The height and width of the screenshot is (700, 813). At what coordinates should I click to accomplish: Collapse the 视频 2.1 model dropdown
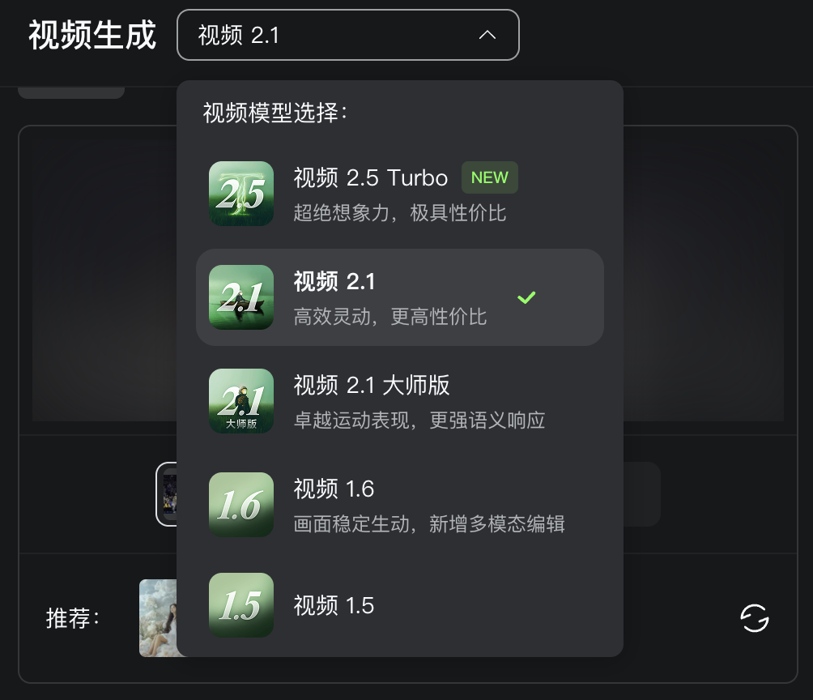coord(347,35)
